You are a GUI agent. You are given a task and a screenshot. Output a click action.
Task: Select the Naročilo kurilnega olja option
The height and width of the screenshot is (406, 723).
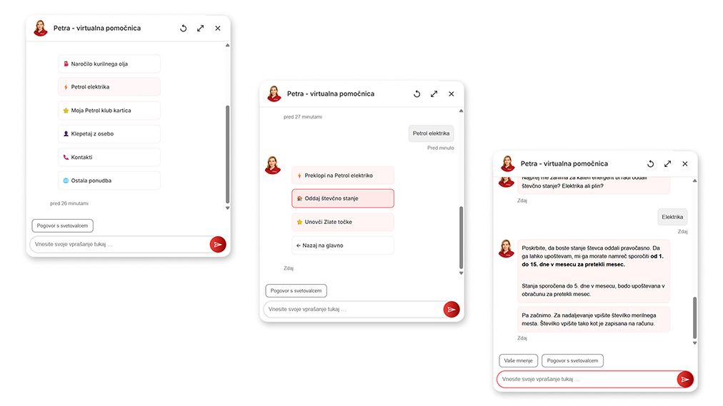click(109, 64)
